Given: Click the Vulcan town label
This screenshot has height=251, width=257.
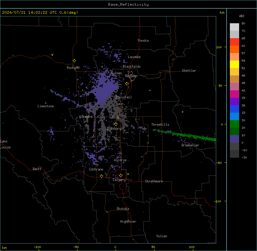Looking at the screenshot, I should tap(162, 236).
